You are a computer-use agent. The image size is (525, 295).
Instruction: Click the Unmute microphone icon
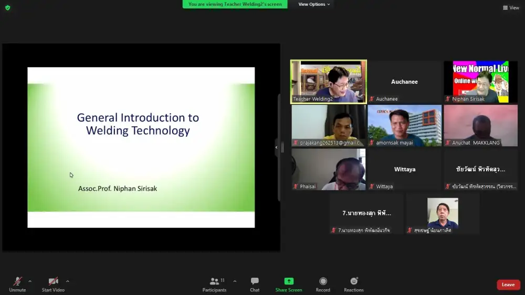[x=17, y=281]
